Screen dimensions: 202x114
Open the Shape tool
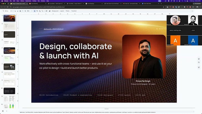point(40,11)
